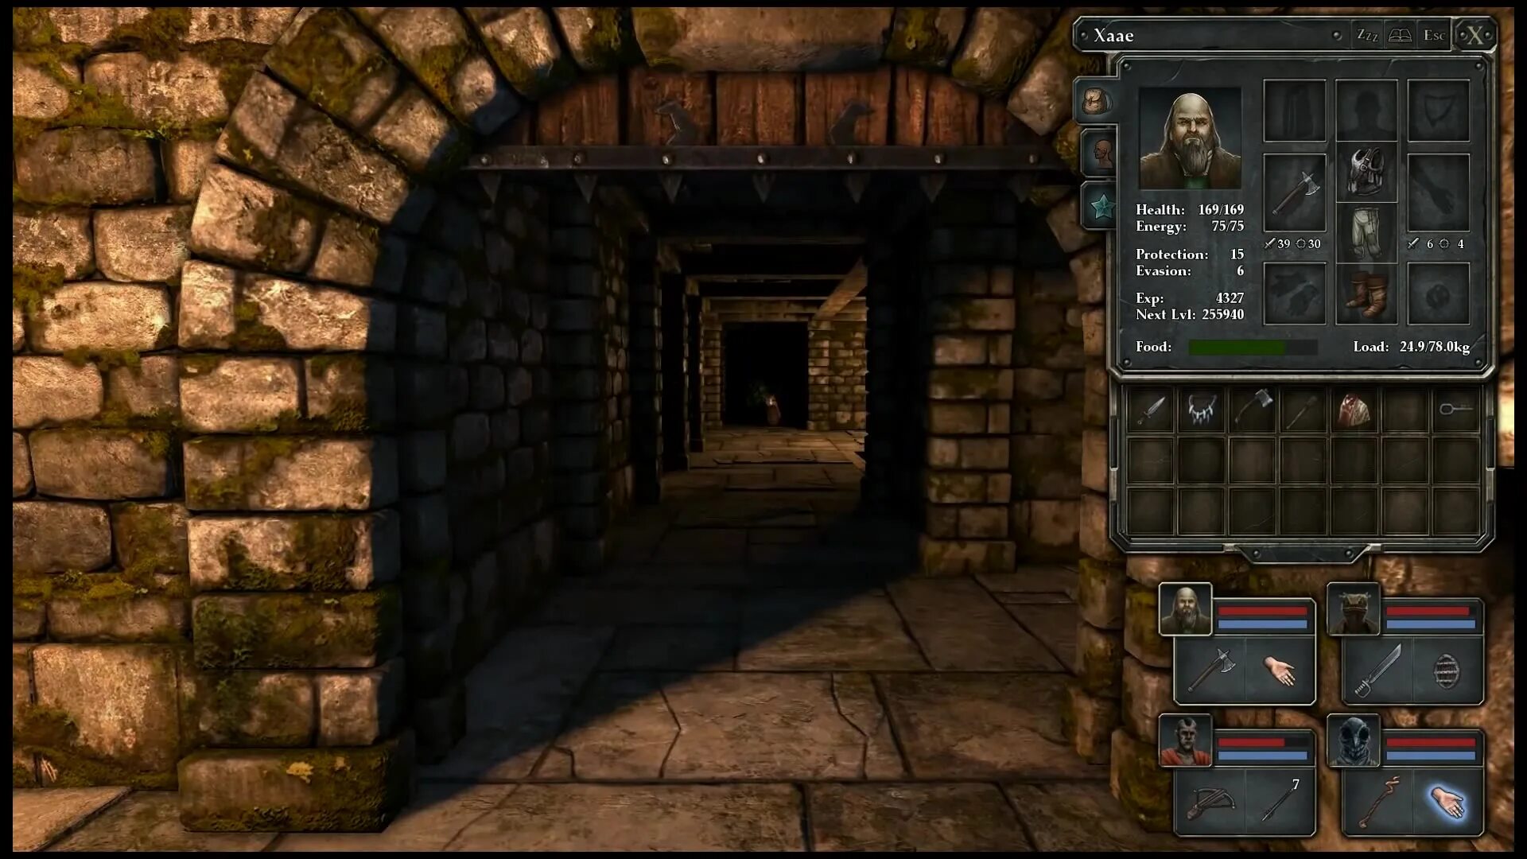Viewport: 1527px width, 859px height.
Task: Open the character stats head tab
Action: point(1101,152)
